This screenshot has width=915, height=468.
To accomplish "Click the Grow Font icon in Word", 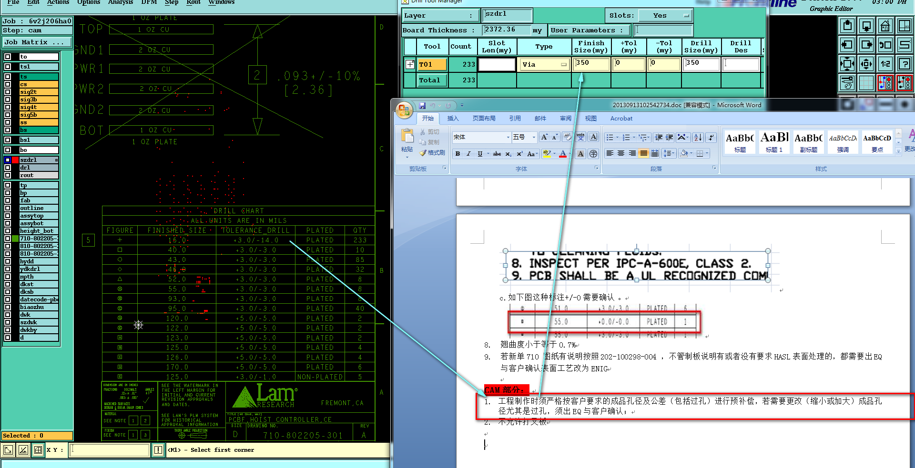I will 544,137.
